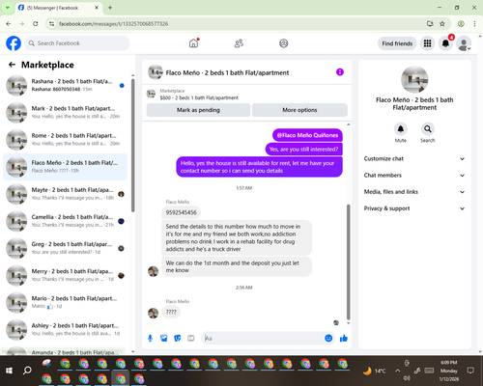This screenshot has width=483, height=386.
Task: Choose a GIF icon
Action: click(x=191, y=338)
